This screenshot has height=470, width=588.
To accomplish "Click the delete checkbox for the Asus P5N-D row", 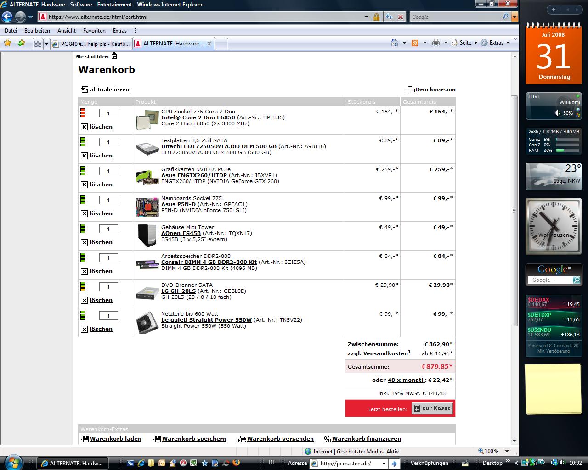I will click(84, 214).
